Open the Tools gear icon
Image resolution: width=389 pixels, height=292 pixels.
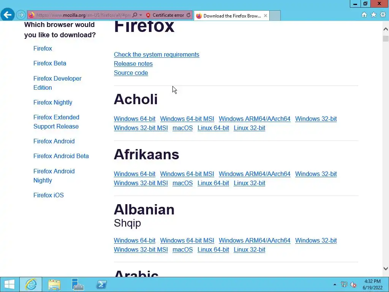click(383, 15)
